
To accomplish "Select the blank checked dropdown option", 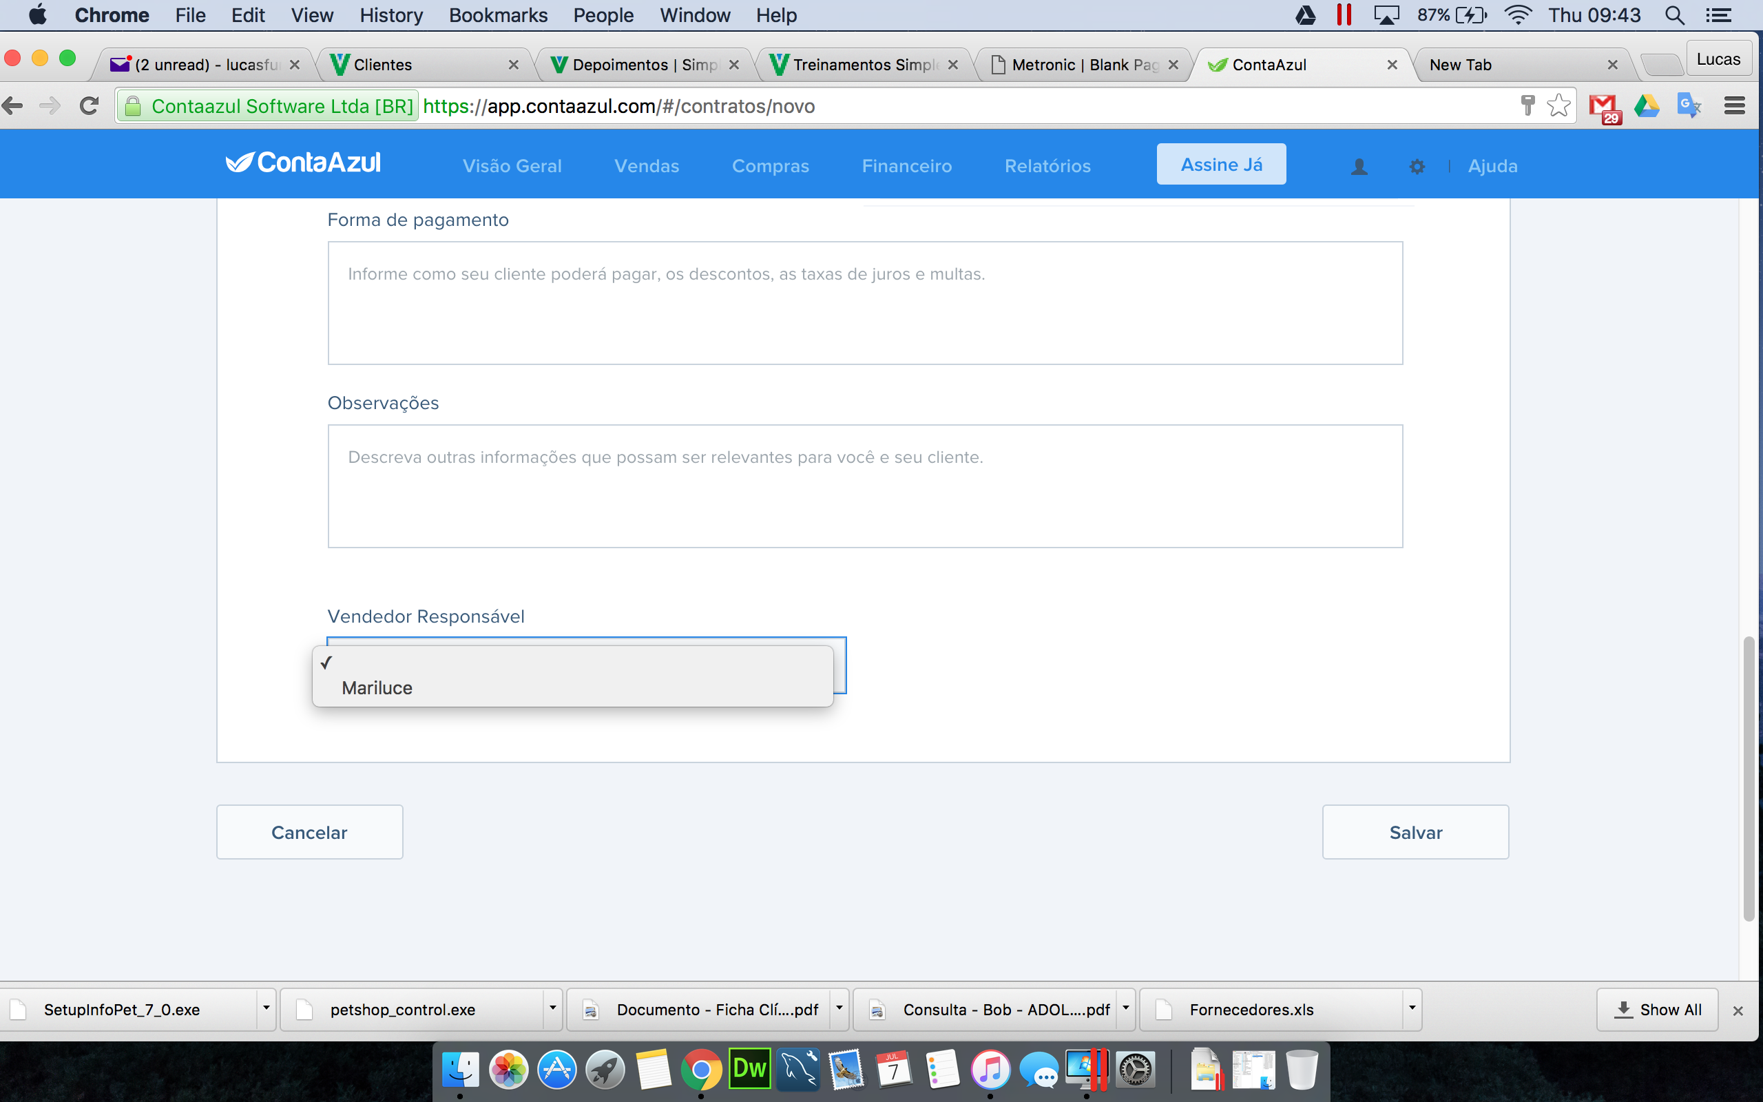I will (572, 663).
